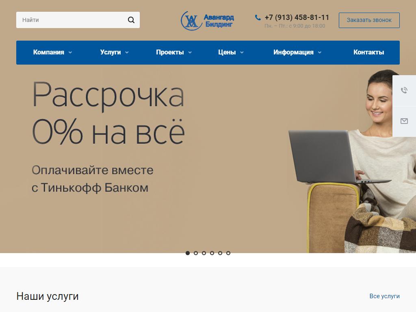Click the magnifying glass search icon
This screenshot has width=416, height=312.
click(131, 20)
